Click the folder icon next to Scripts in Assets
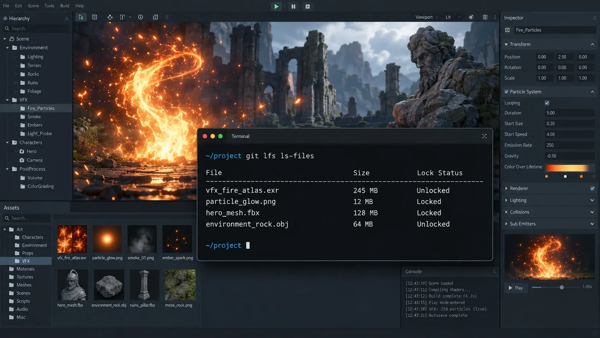600x338 pixels. (x=11, y=301)
